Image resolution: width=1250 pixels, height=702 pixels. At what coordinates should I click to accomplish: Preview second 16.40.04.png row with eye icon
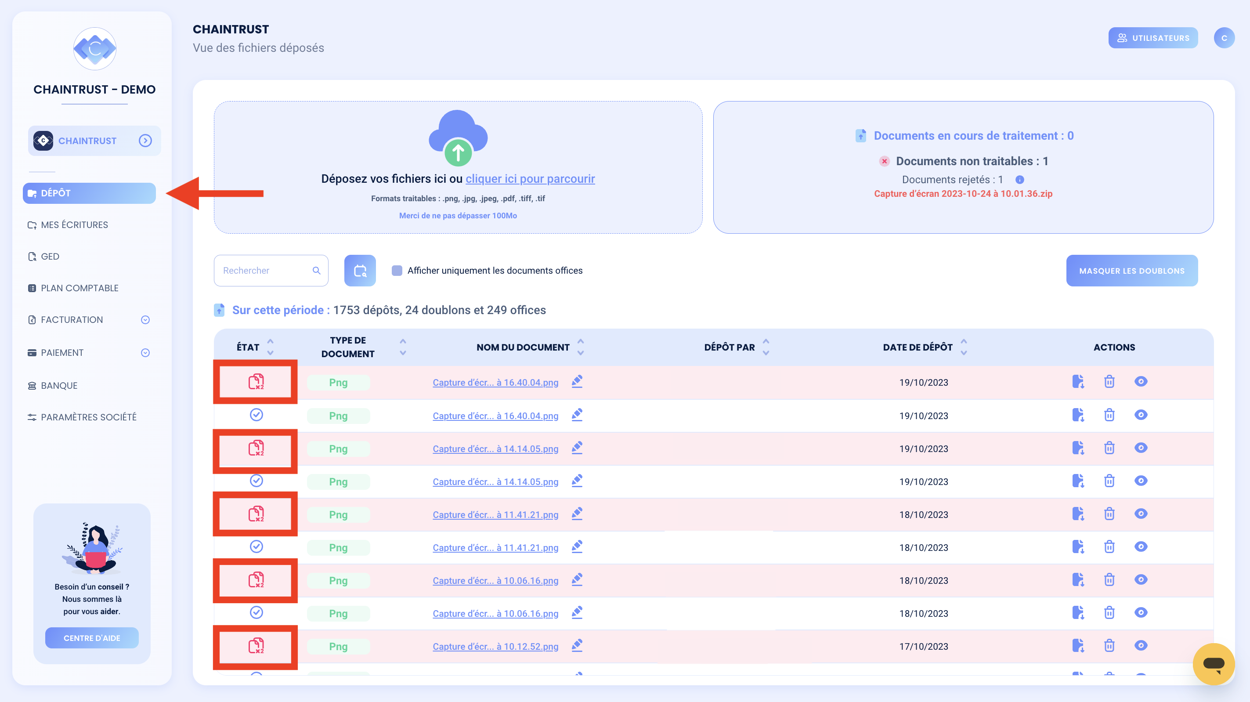click(1141, 415)
